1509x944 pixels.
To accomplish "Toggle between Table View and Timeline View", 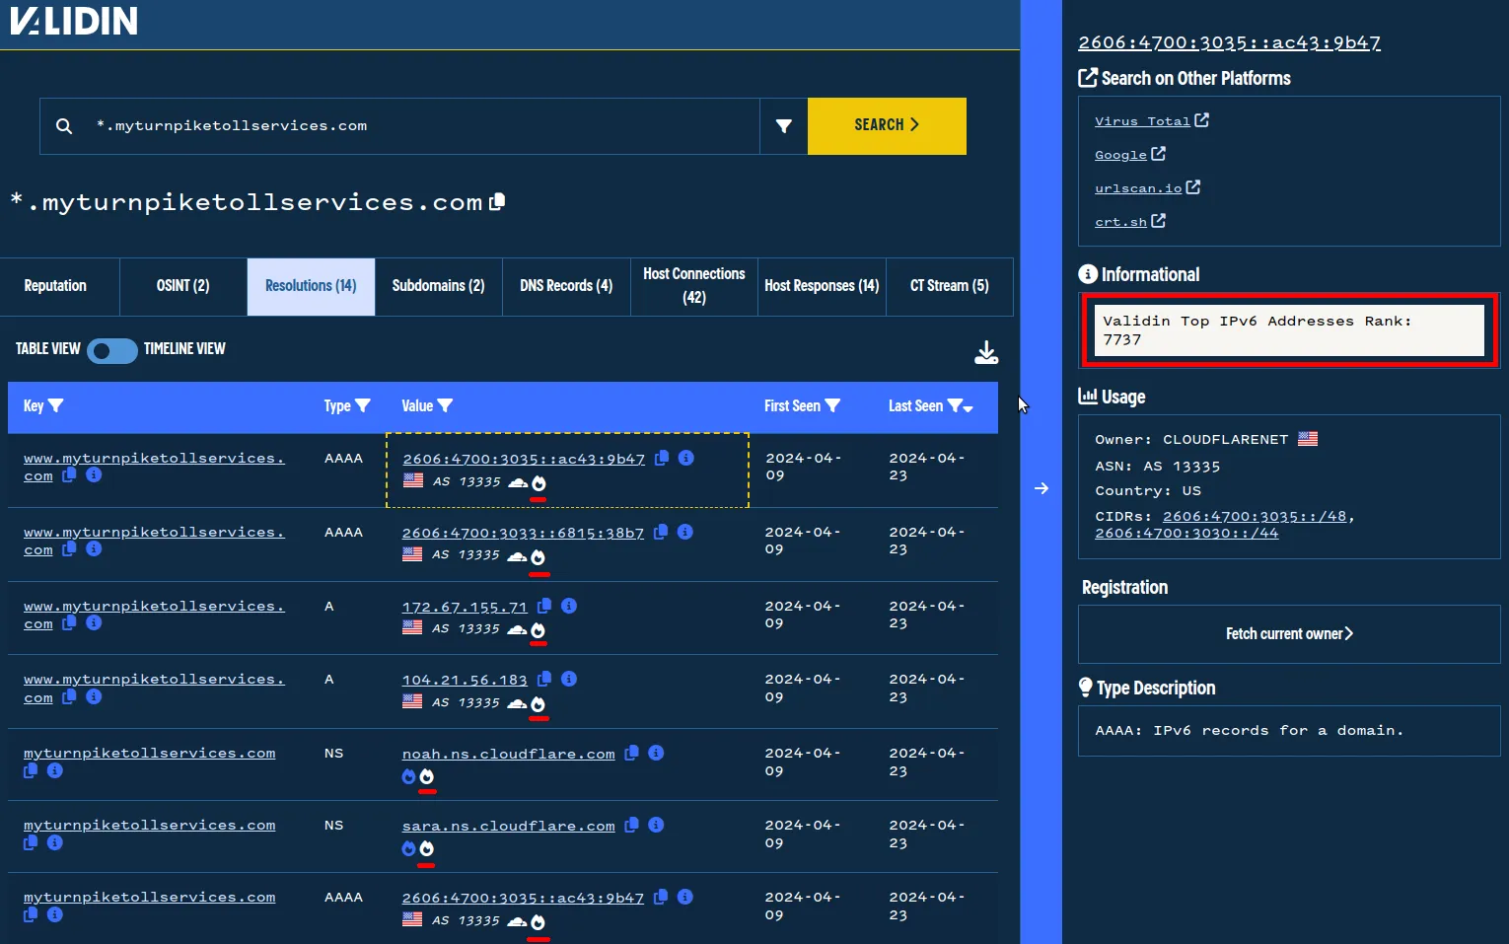I will click(x=112, y=350).
